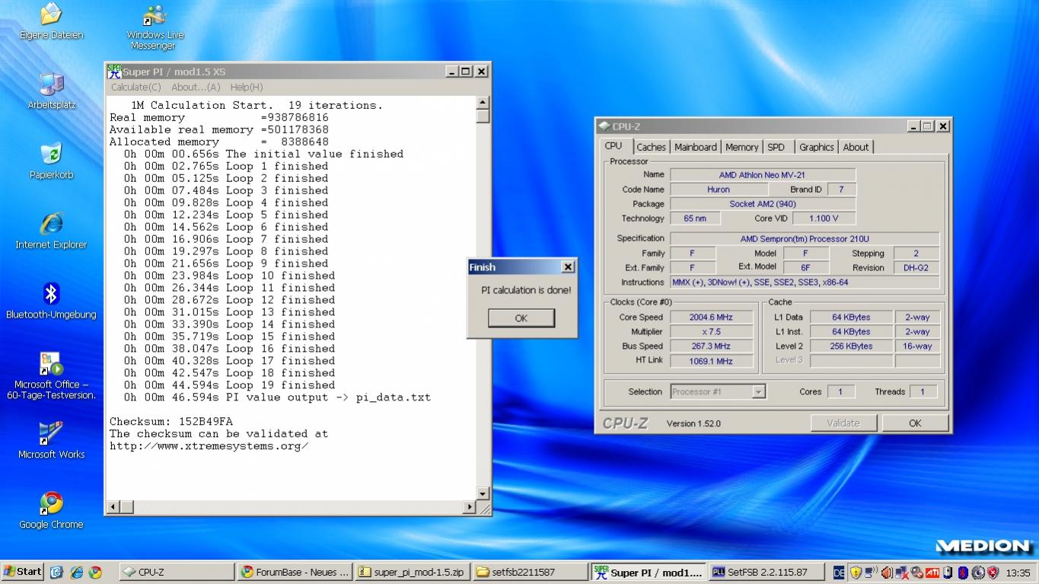Image resolution: width=1039 pixels, height=584 pixels.
Task: Click the Internet Explorer quick launch icon
Action: [x=76, y=572]
